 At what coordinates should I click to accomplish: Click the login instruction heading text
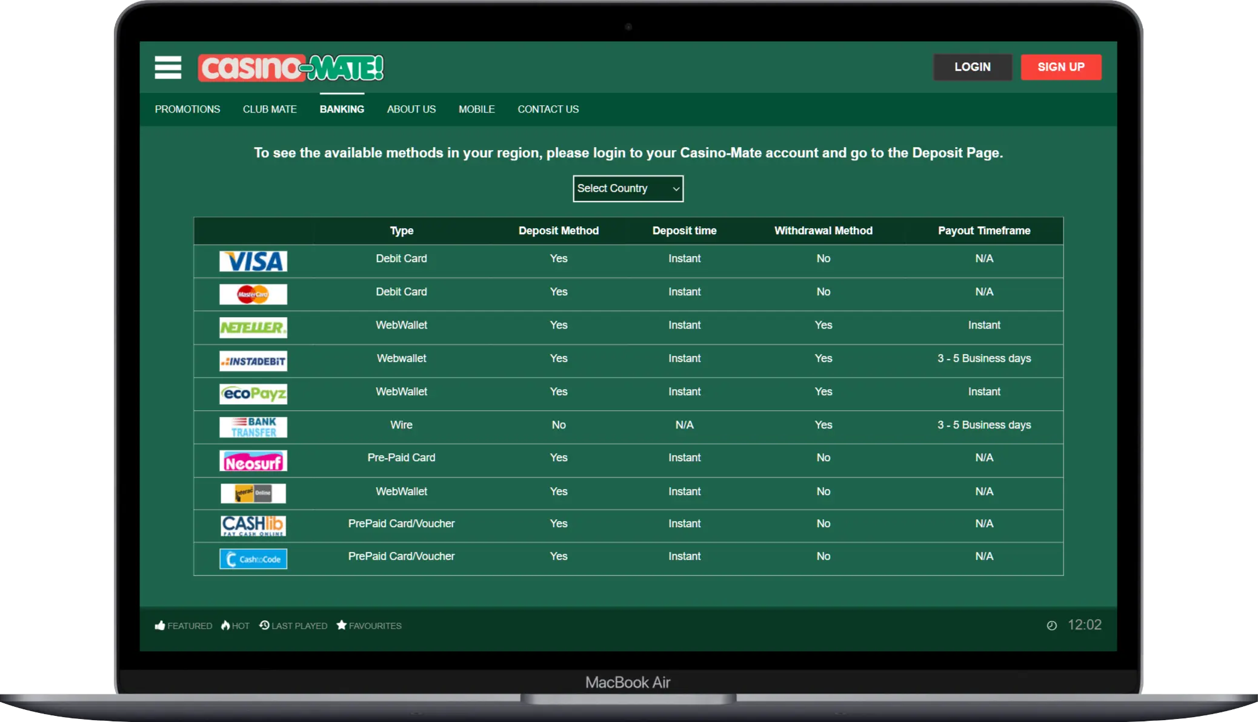pos(628,153)
